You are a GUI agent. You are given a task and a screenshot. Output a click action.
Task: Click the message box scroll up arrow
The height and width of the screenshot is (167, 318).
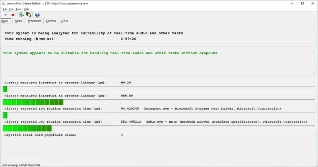coord(314,53)
